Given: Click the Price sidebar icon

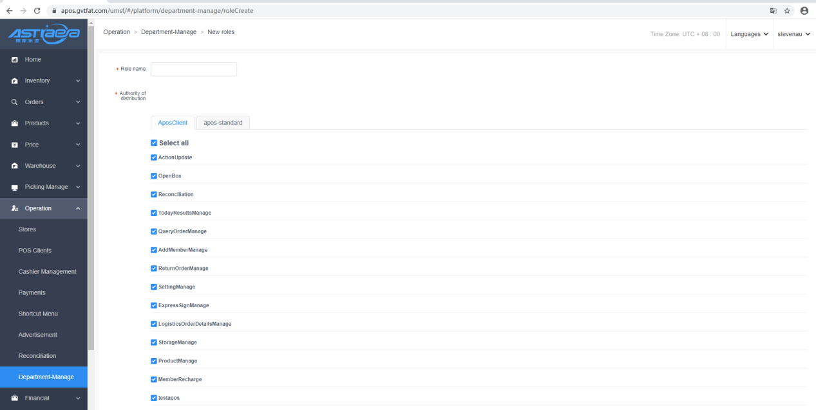Looking at the screenshot, I should coord(15,145).
